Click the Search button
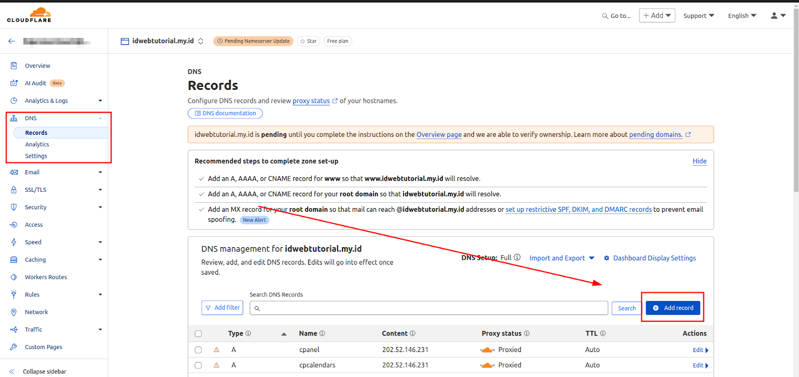 [627, 308]
